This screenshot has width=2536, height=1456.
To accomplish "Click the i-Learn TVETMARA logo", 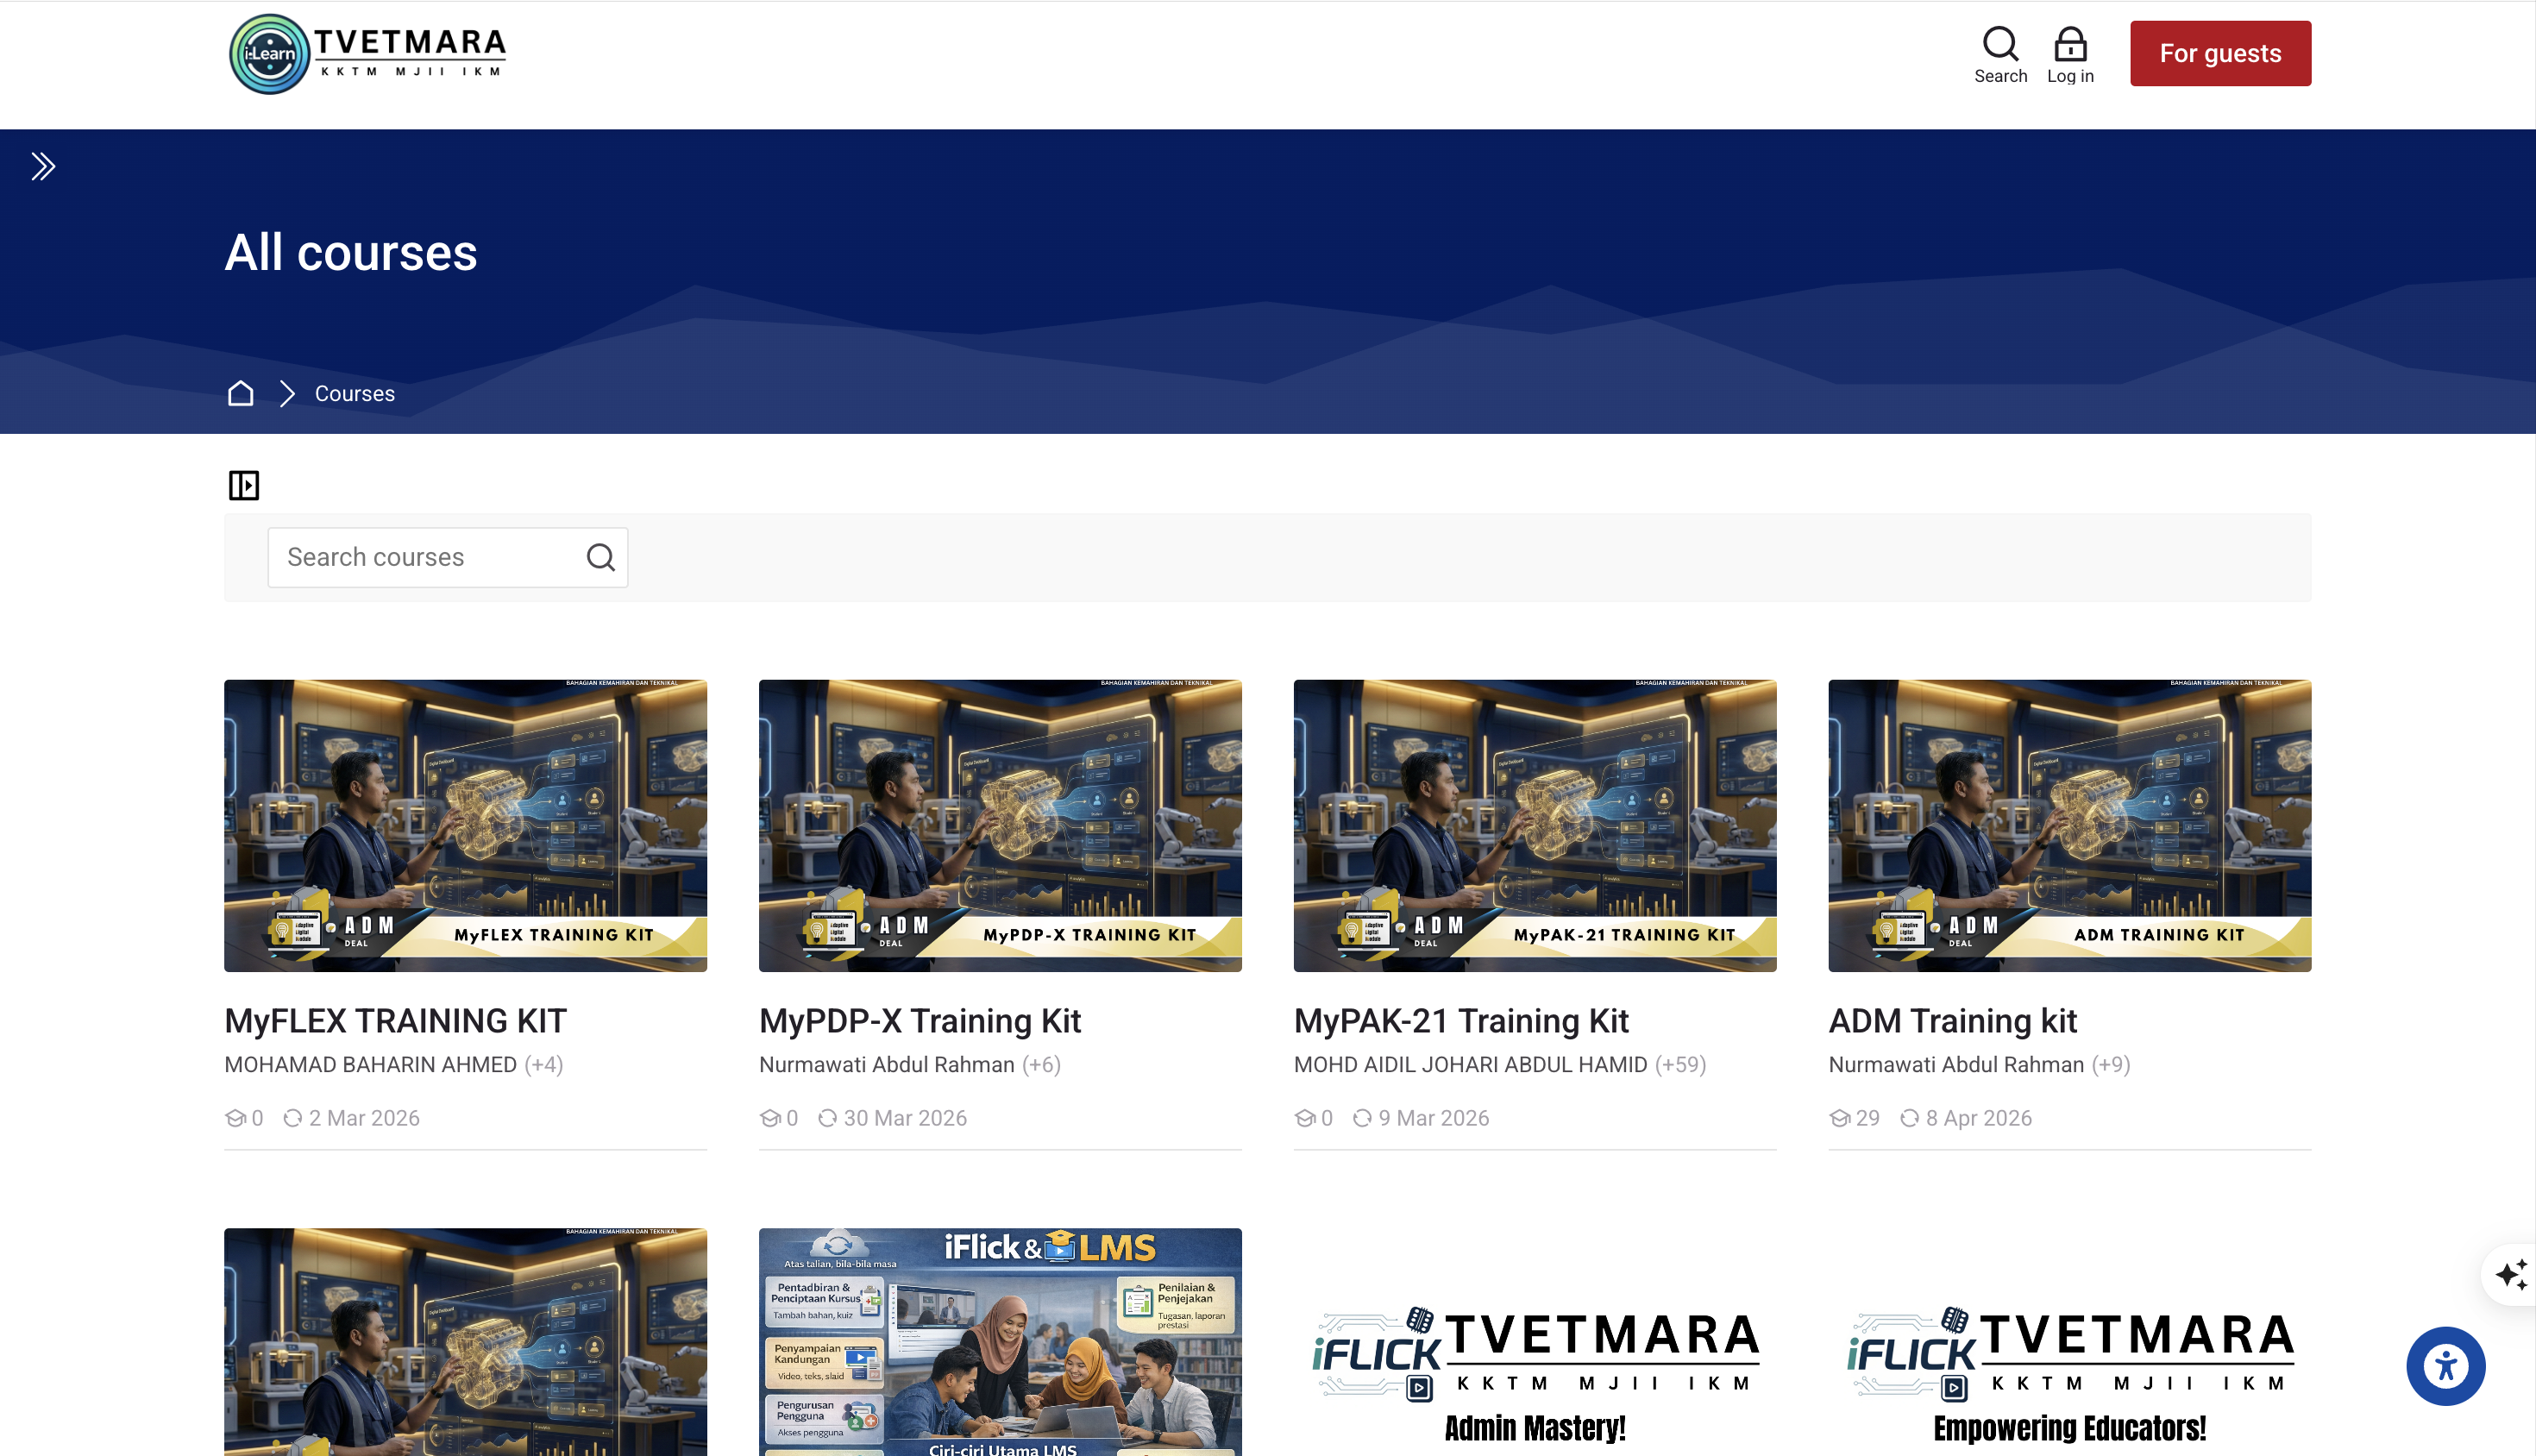I will [x=368, y=53].
